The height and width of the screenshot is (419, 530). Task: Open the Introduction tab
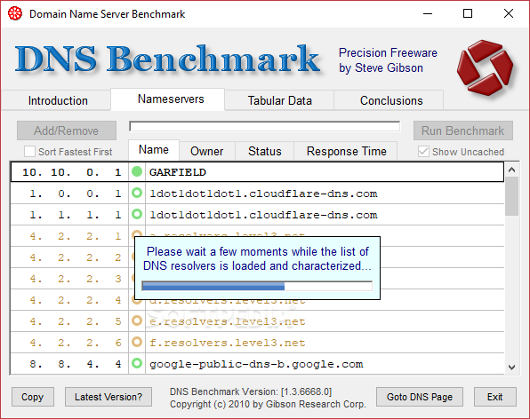point(58,100)
